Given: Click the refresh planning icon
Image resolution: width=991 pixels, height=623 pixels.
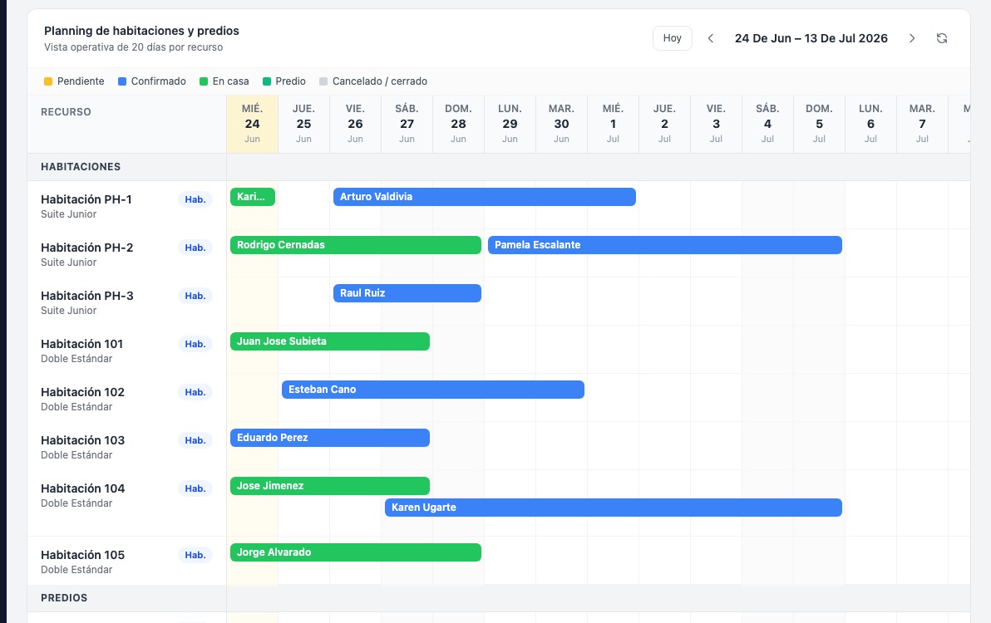Looking at the screenshot, I should (942, 38).
